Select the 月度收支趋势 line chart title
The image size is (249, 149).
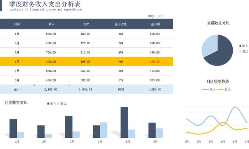point(217,81)
